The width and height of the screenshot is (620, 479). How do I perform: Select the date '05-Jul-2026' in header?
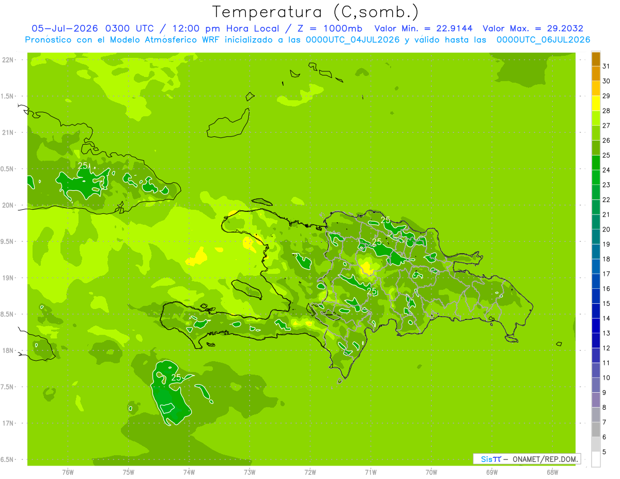click(x=66, y=28)
